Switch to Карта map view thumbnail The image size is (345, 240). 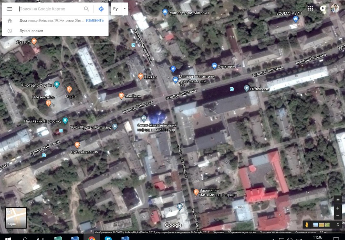pos(16,218)
